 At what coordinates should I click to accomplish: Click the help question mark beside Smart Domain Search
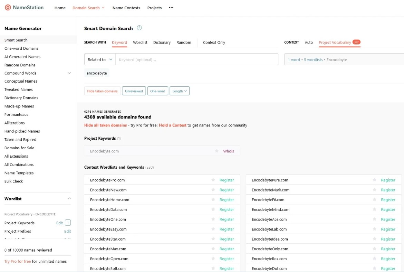(x=139, y=28)
